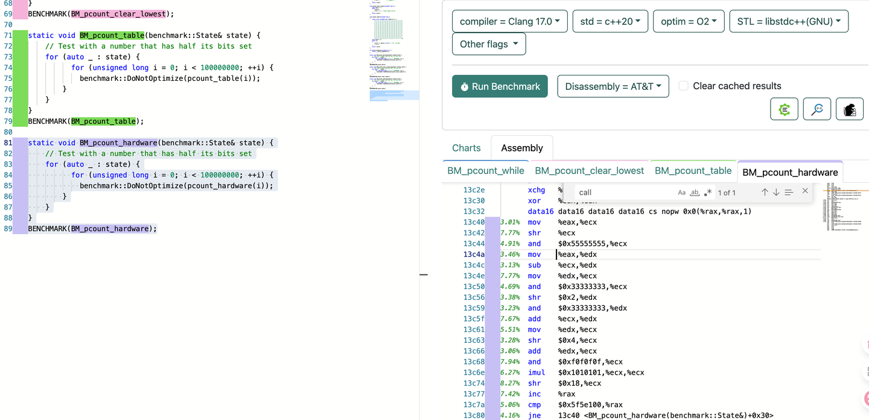Expand the optim = O2 dropdown

coord(688,22)
